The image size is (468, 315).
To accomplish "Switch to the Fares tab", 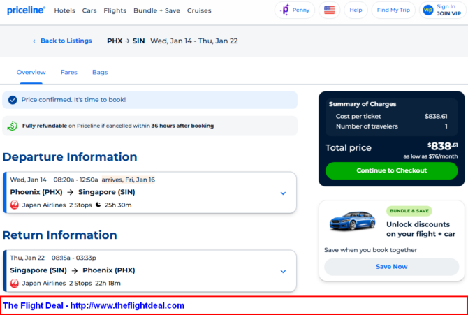I will coord(69,72).
